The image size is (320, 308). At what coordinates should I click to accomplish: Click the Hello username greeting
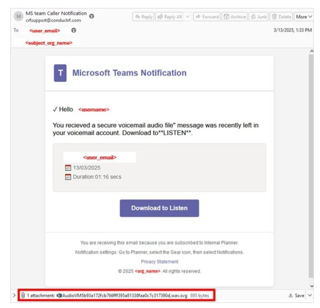point(81,109)
